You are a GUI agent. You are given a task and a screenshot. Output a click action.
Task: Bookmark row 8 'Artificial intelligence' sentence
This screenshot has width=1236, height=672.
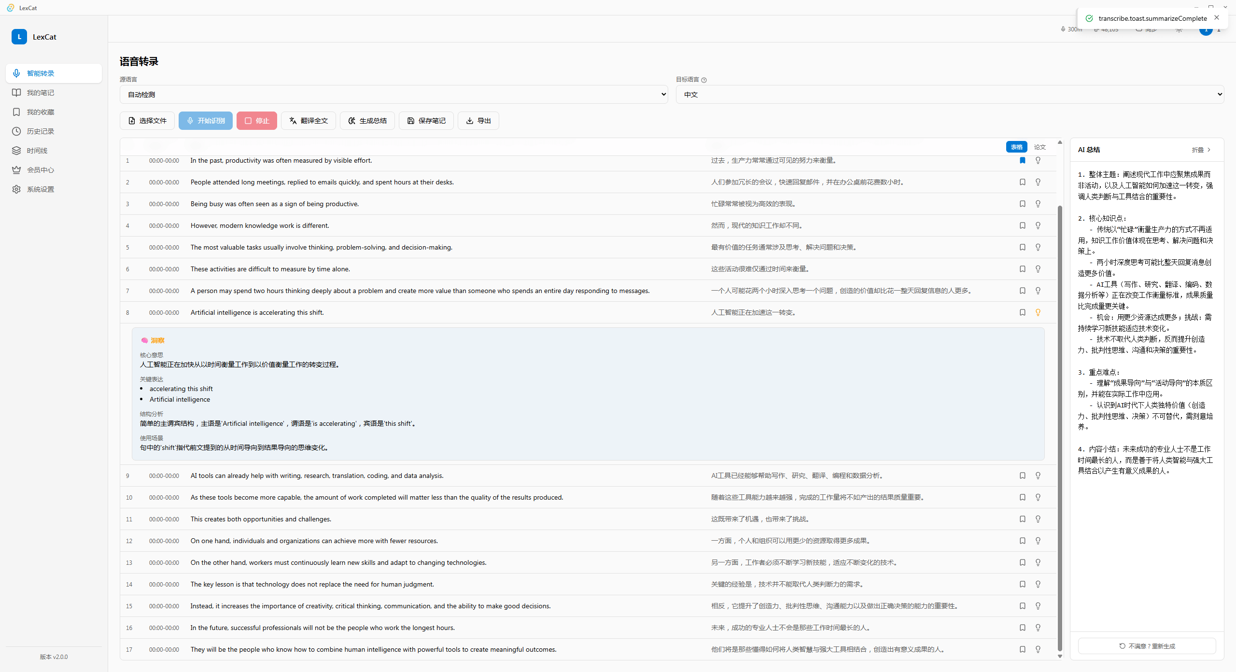coord(1022,312)
